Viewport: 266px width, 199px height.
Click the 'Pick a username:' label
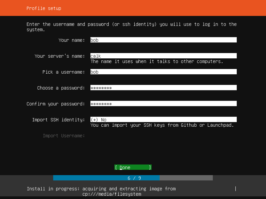(64, 72)
